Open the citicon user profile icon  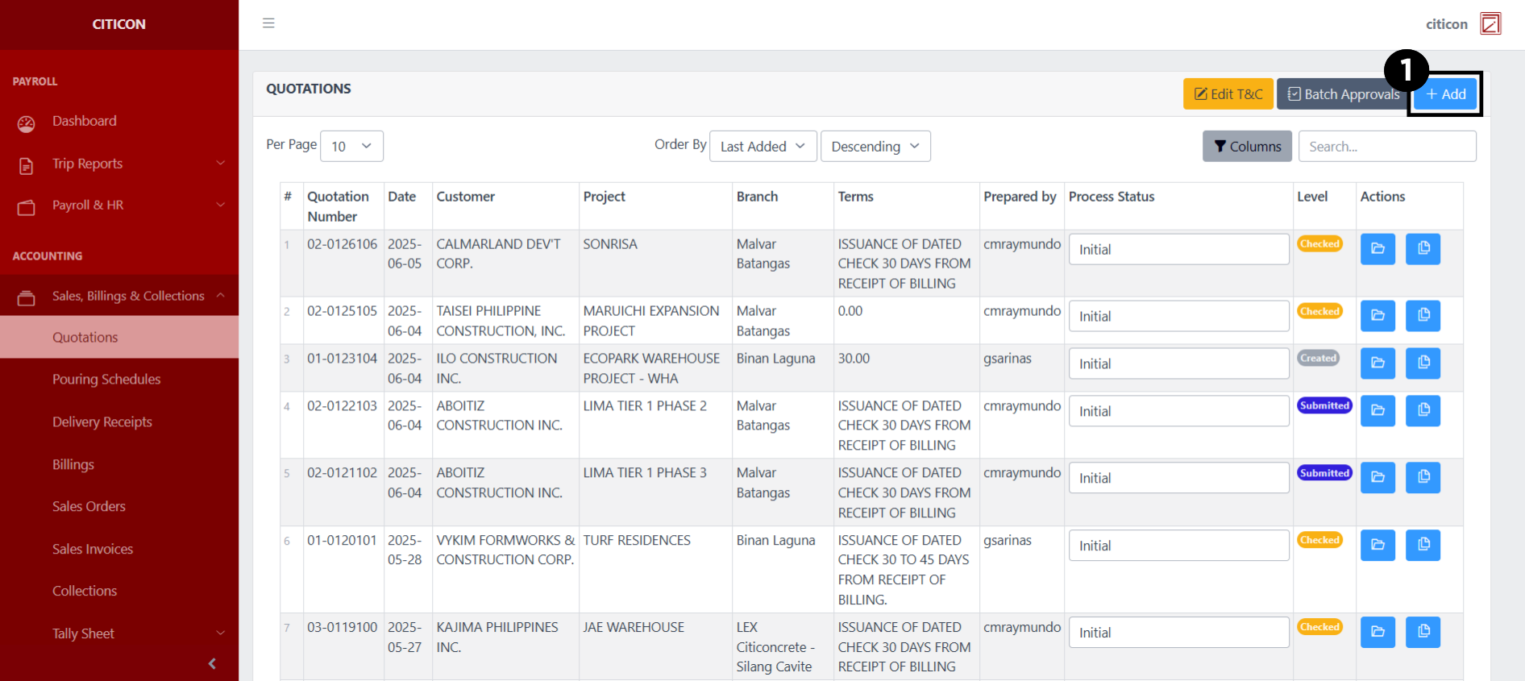click(1490, 24)
